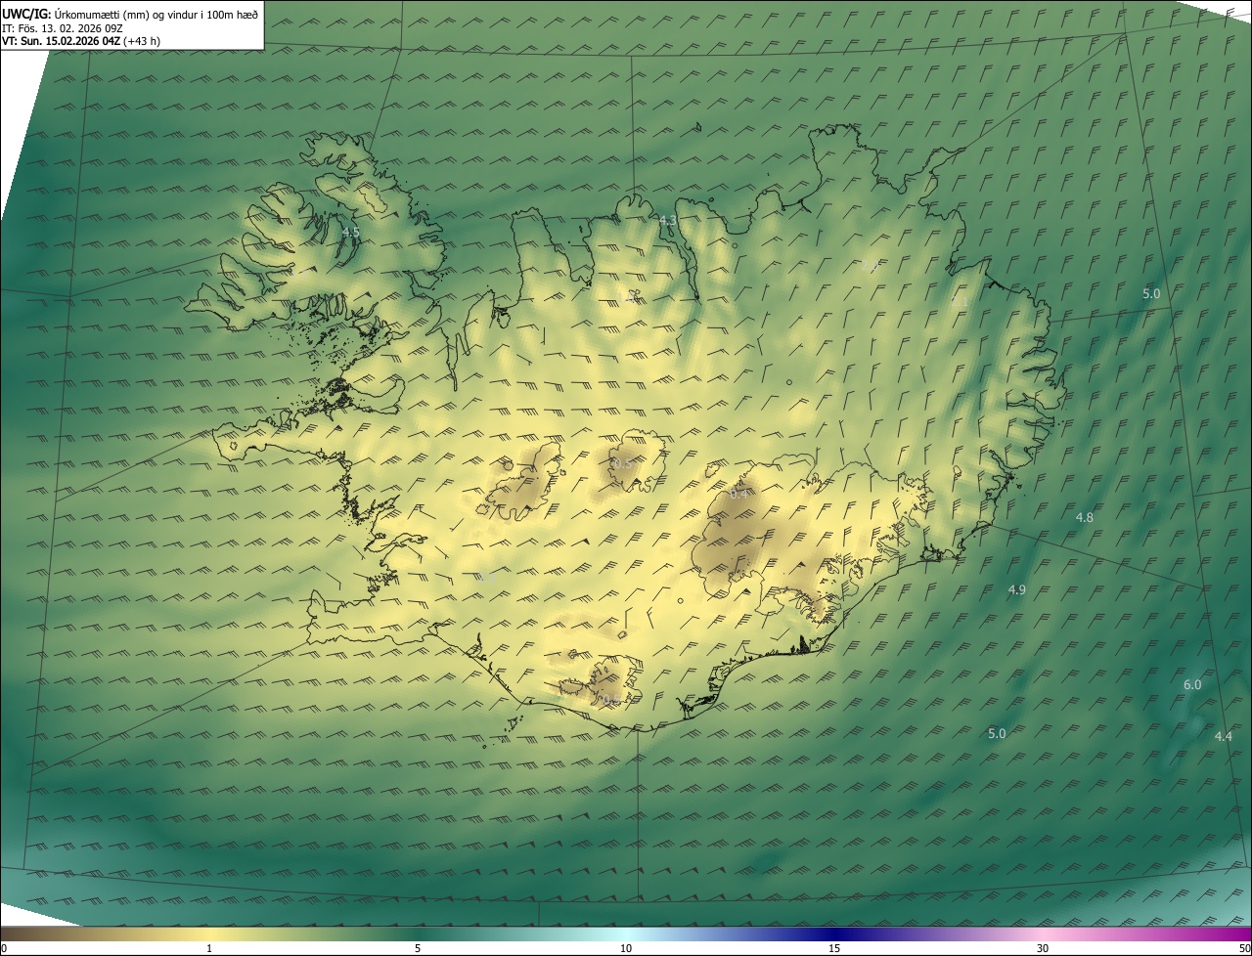Click the '5' tick label on the color scale
The height and width of the screenshot is (956, 1252).
[418, 948]
